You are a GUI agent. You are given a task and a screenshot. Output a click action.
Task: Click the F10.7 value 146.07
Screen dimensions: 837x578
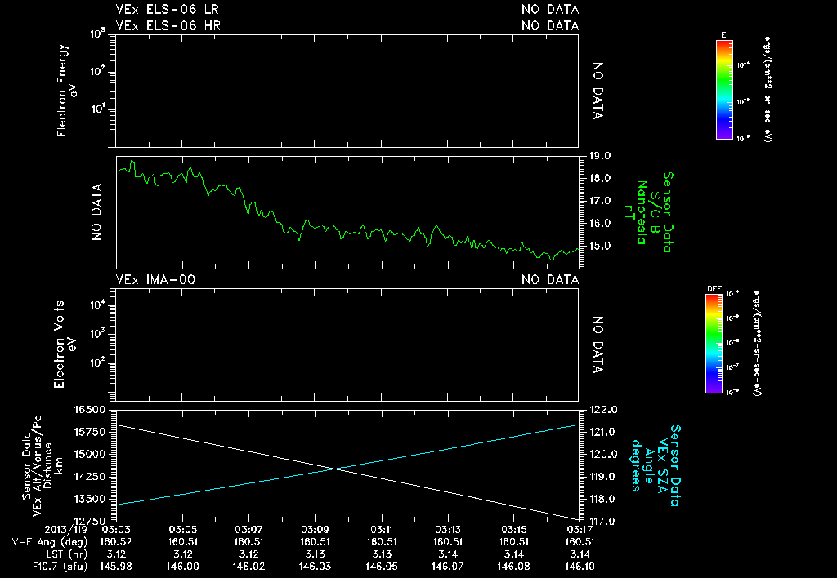tap(447, 567)
